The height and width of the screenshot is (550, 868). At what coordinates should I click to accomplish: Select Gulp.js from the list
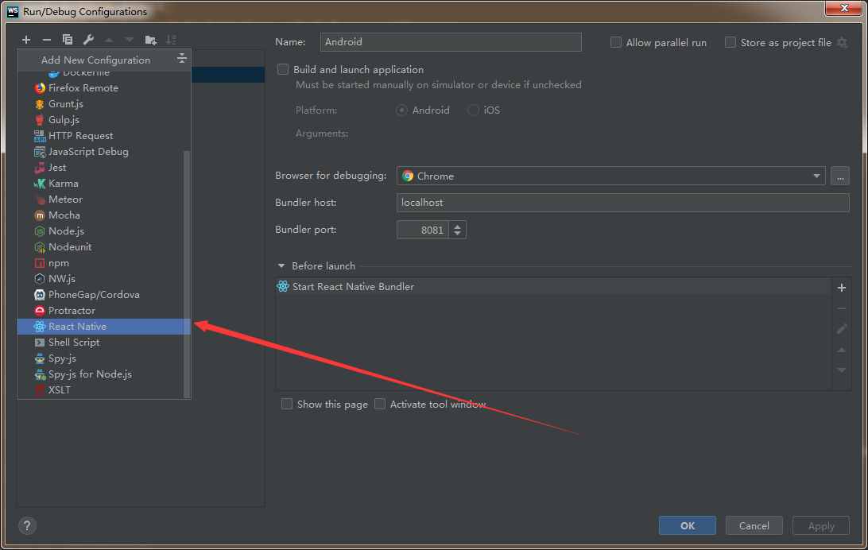click(x=104, y=120)
